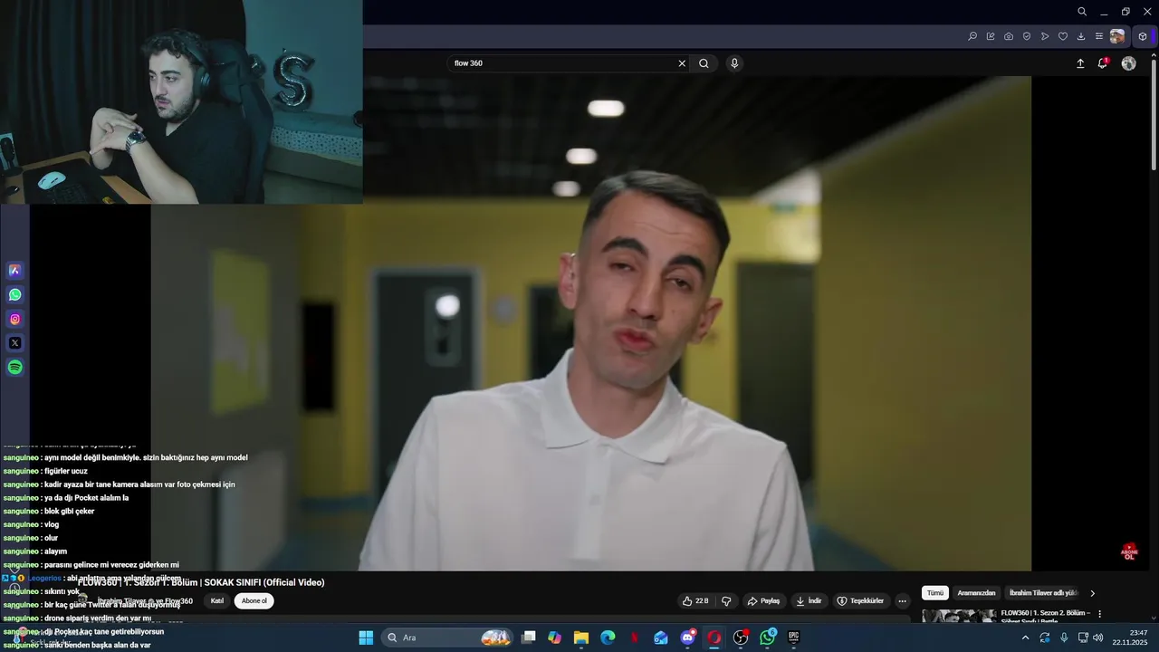Expand more filter chips with right chevron
1159x652 pixels.
click(x=1092, y=593)
